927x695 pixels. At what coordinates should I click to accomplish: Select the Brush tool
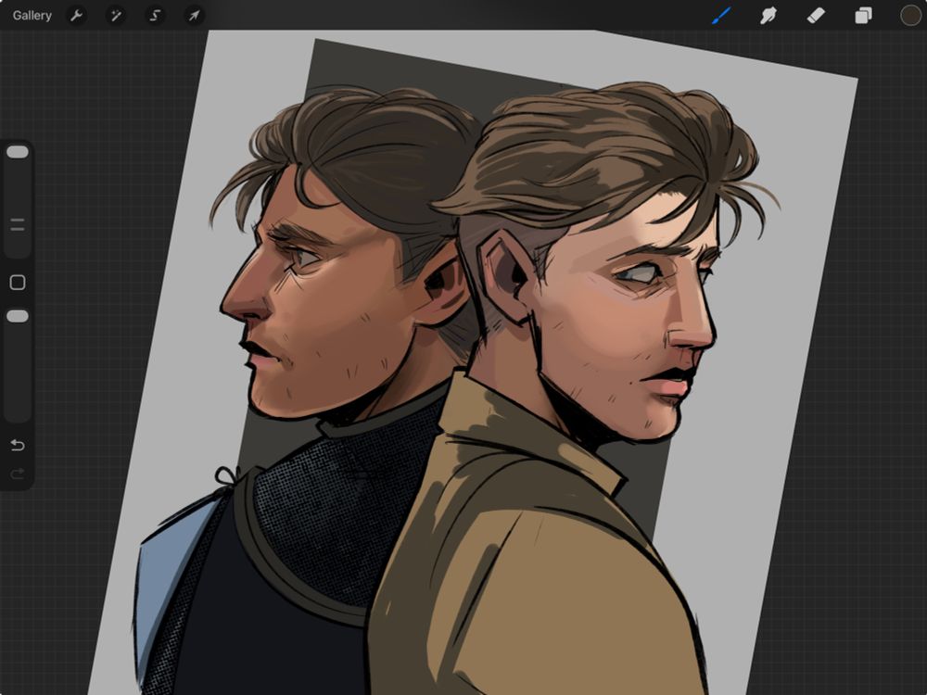pyautogui.click(x=721, y=16)
